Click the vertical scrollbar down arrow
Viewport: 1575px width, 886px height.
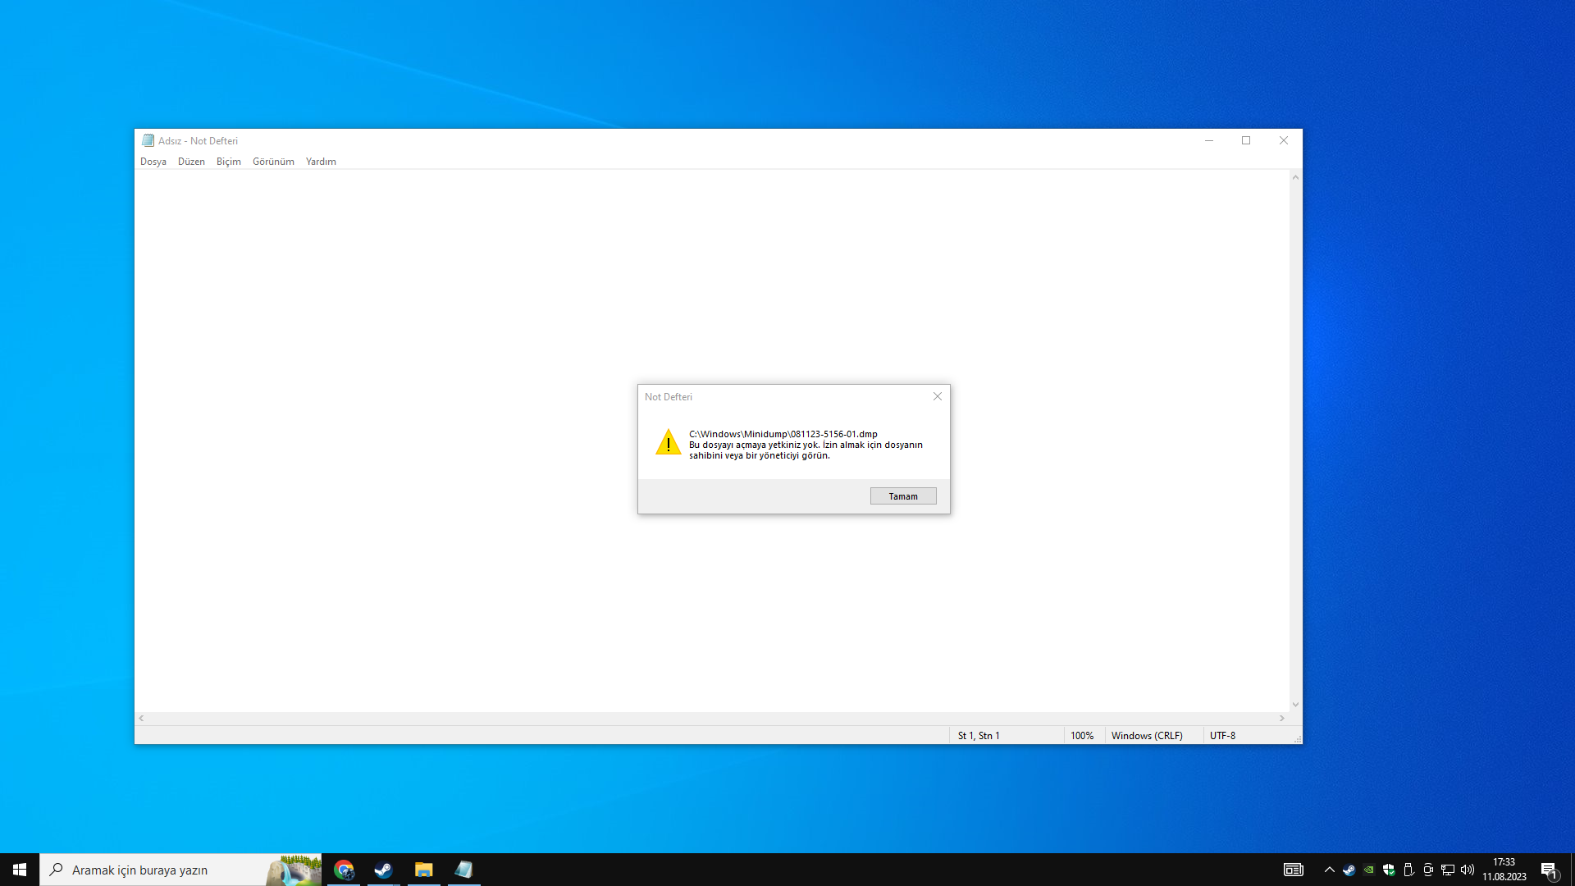[1295, 705]
